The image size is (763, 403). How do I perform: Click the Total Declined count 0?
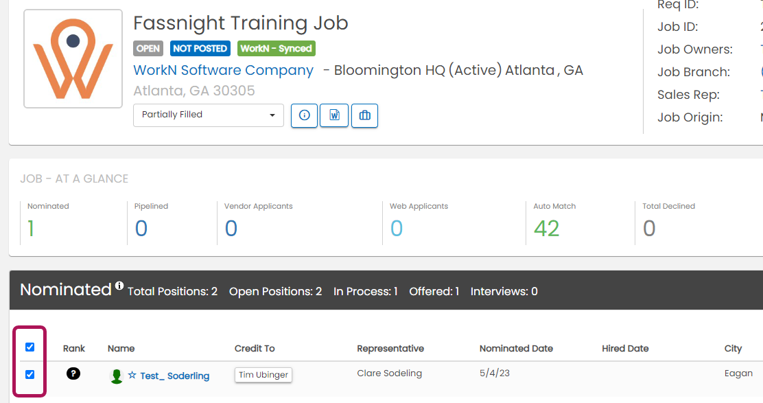649,228
